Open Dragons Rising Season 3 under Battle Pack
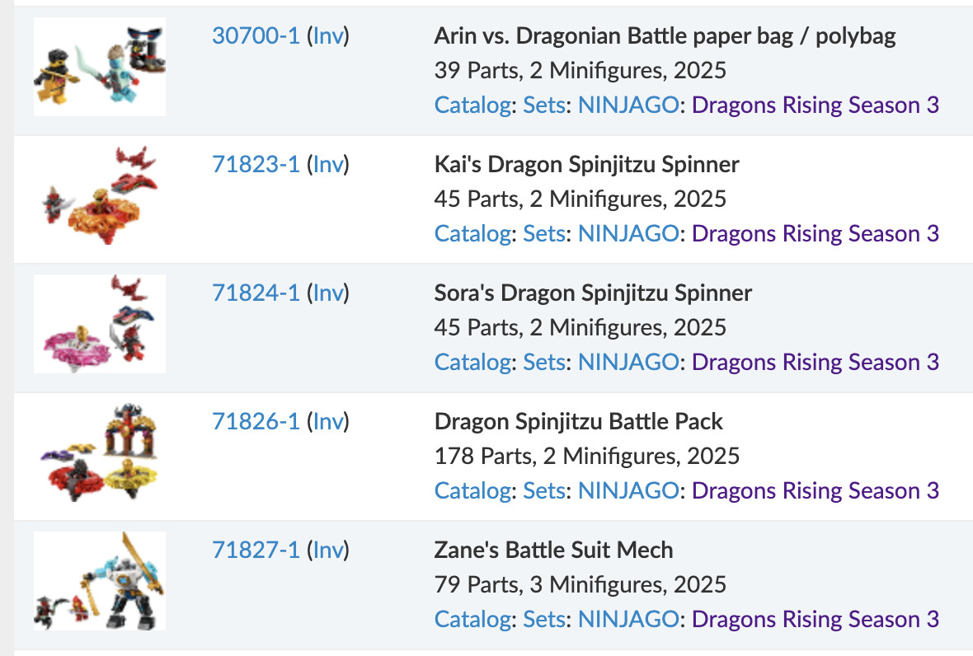973x656 pixels. pos(815,491)
